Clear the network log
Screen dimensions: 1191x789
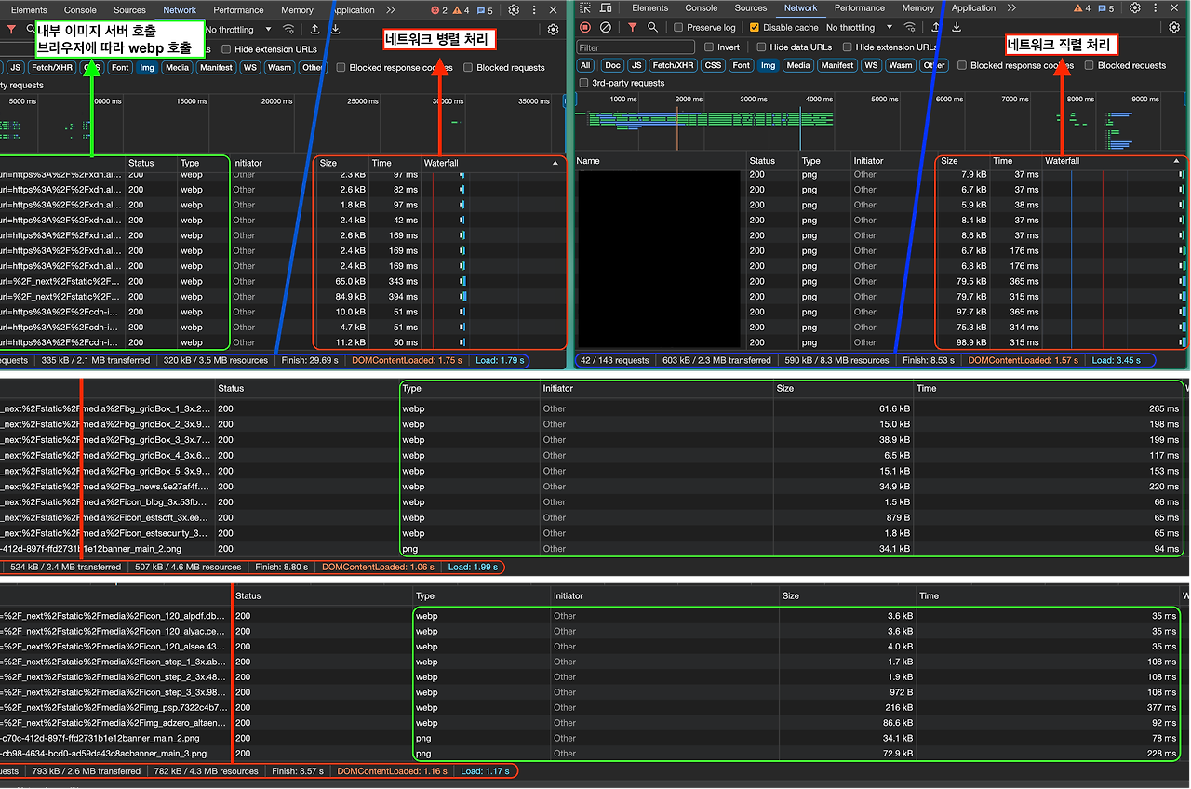(x=606, y=28)
